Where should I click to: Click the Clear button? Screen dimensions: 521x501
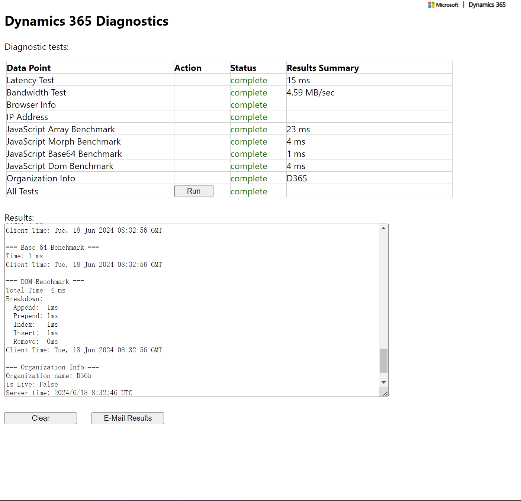click(41, 418)
